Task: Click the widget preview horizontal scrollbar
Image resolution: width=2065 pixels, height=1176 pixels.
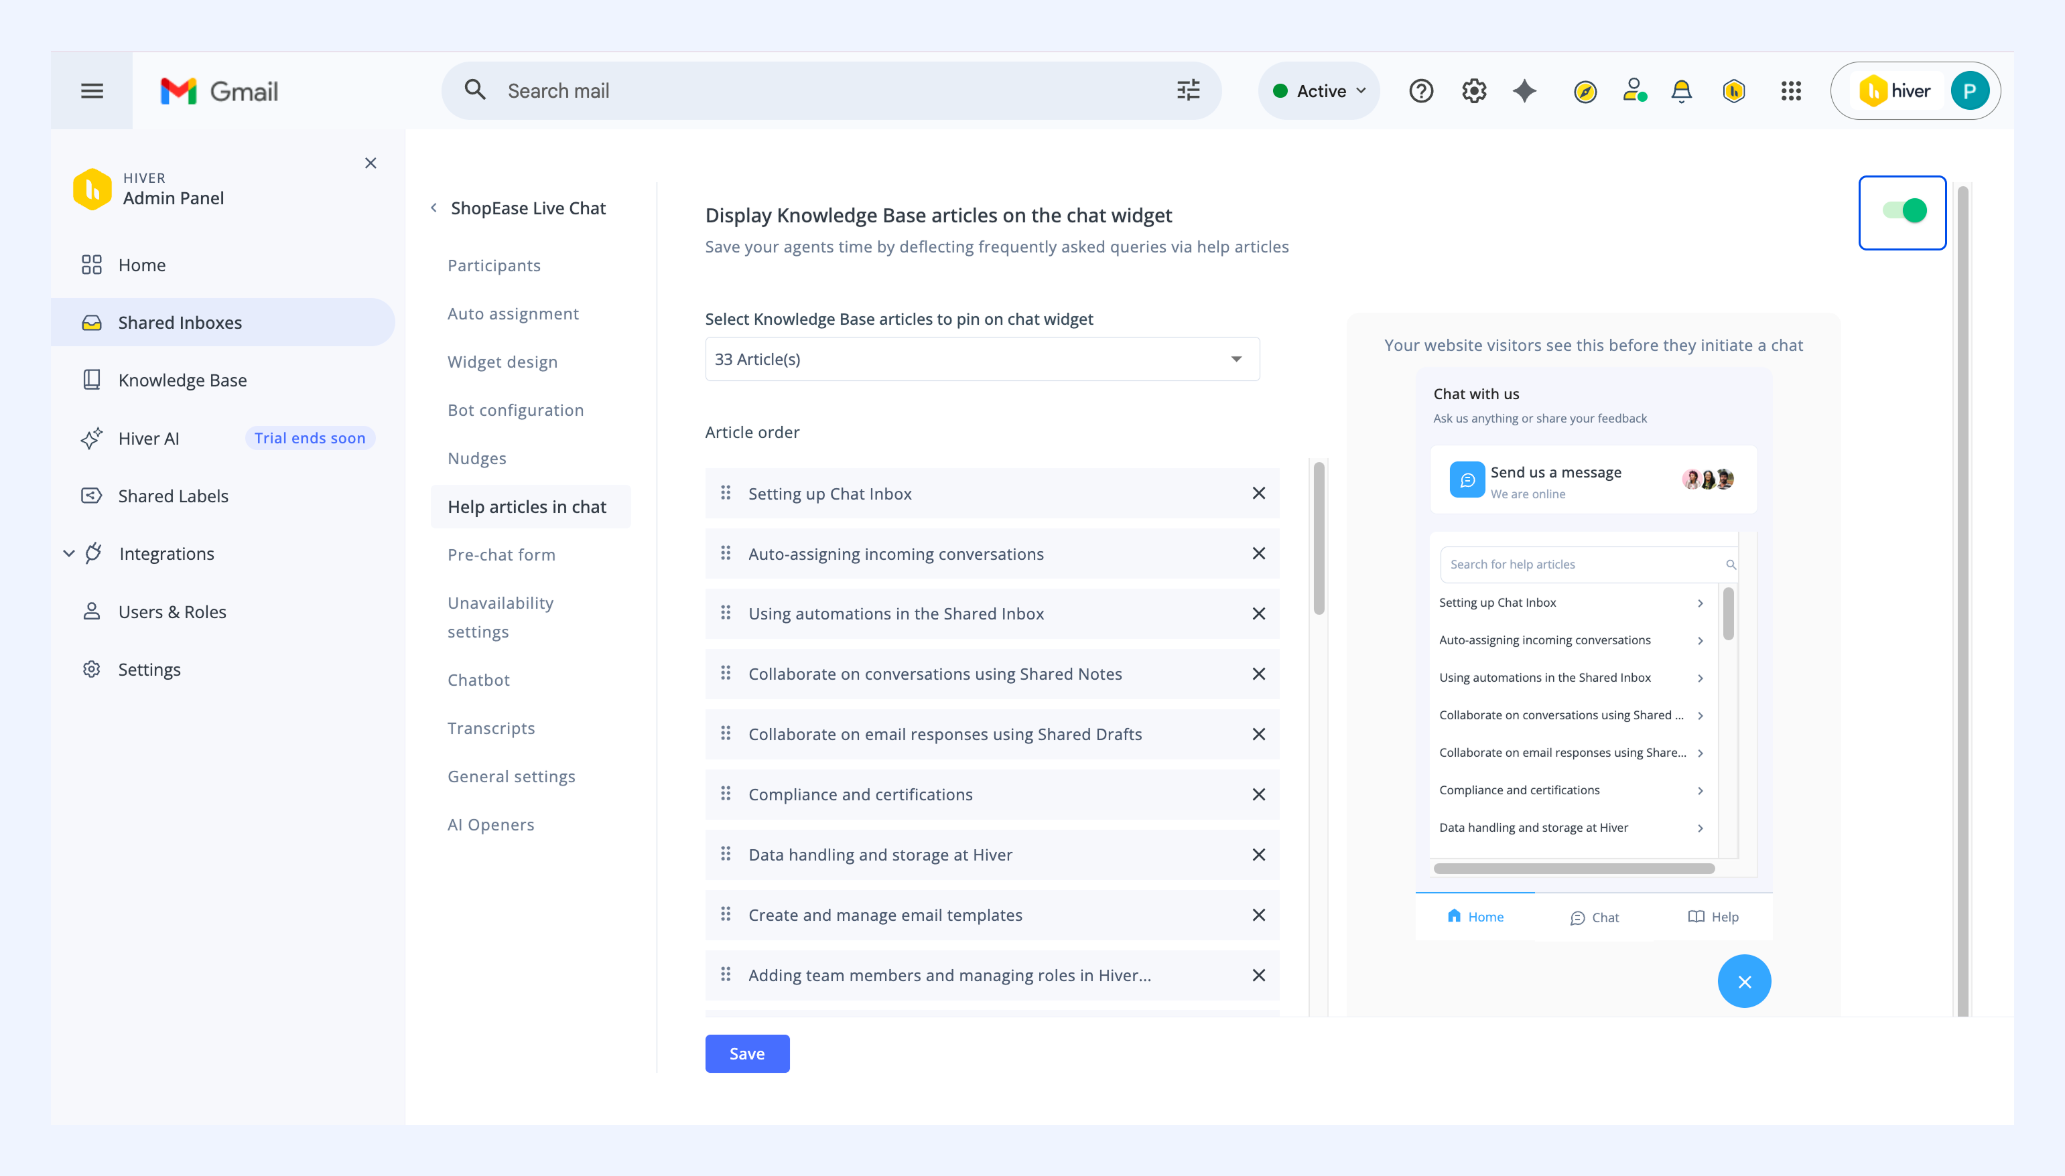Action: 1573,869
